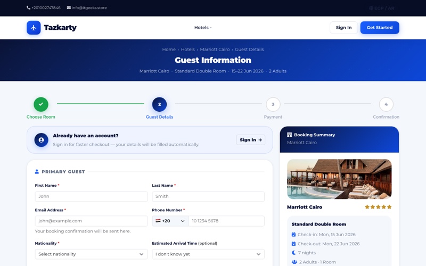Viewport: 426px width, 266px height.
Task: Click Sign In arrow button in account banner
Action: pyautogui.click(x=250, y=140)
